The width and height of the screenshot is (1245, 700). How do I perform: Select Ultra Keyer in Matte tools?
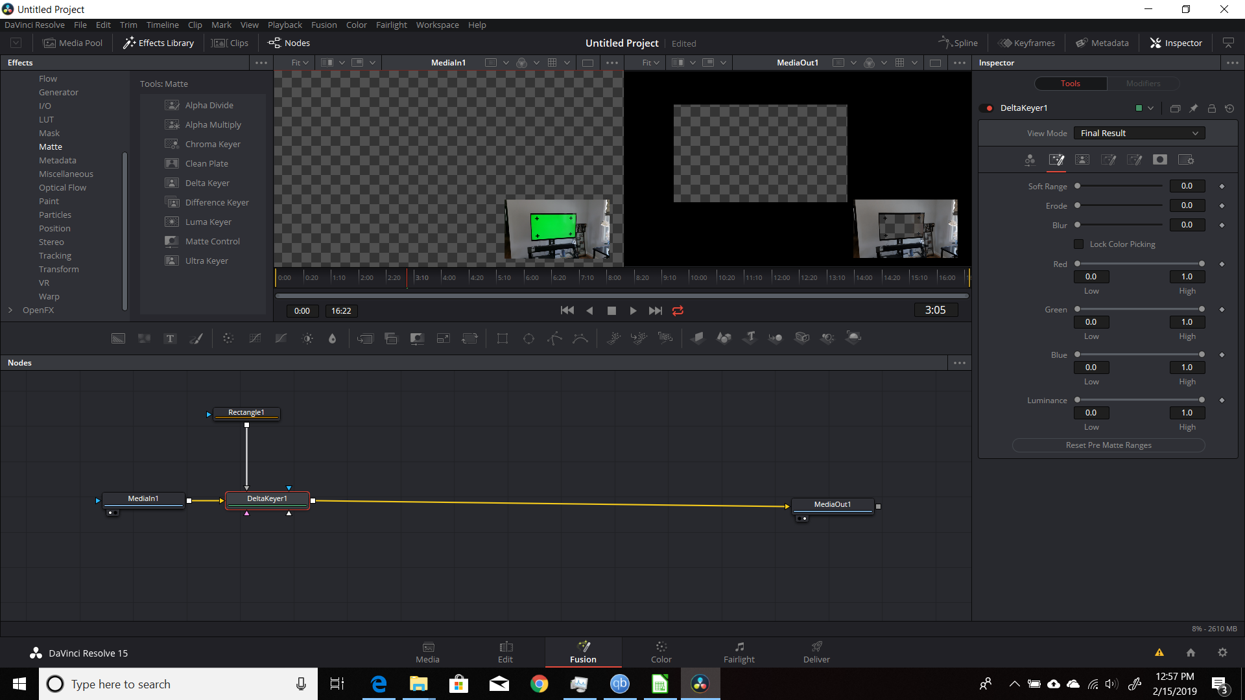[196, 261]
